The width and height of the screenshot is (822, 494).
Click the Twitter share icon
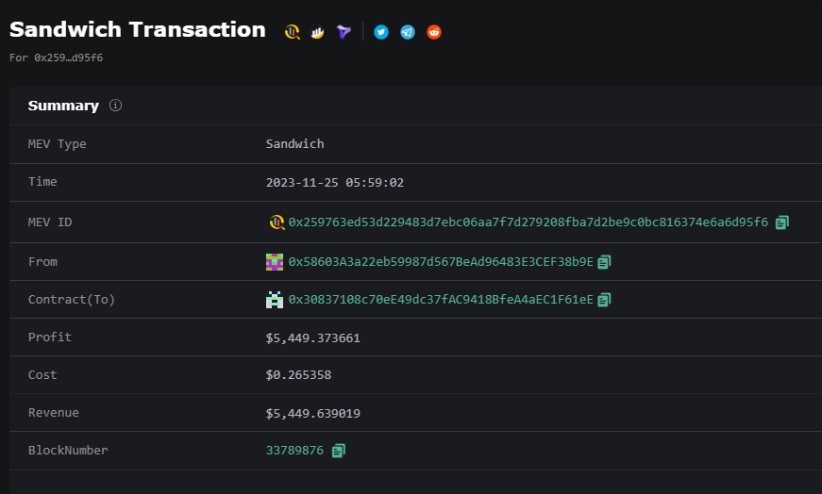pyautogui.click(x=381, y=32)
